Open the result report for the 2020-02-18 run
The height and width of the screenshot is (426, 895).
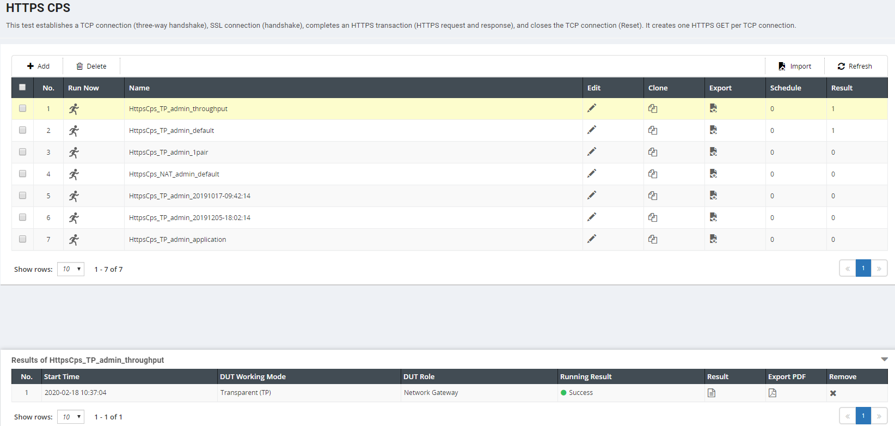[712, 393]
